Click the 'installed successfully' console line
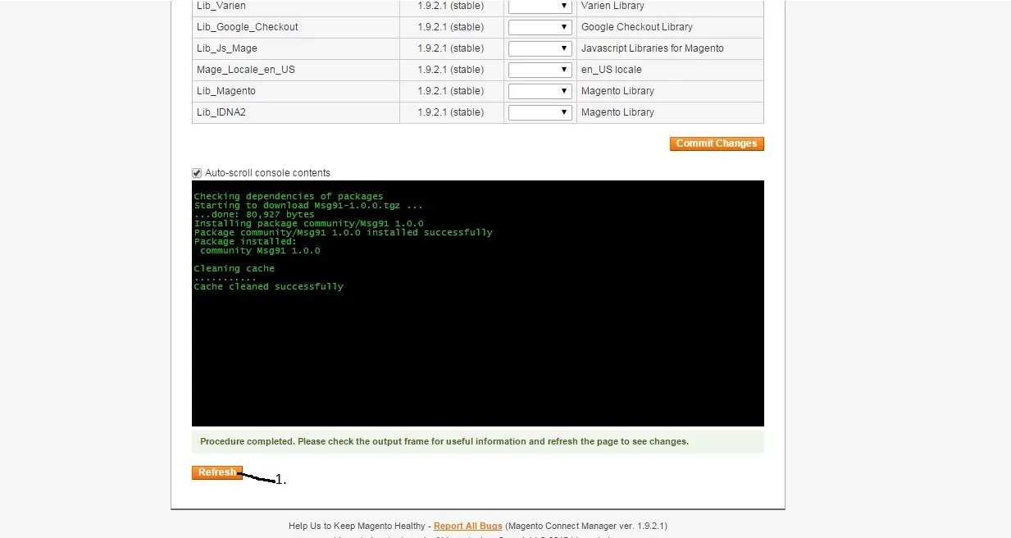 (344, 233)
